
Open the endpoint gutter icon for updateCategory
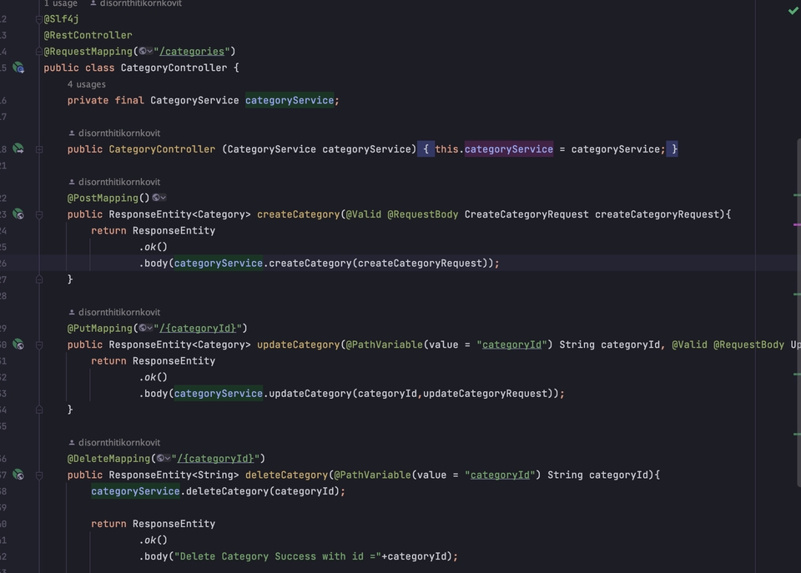18,344
